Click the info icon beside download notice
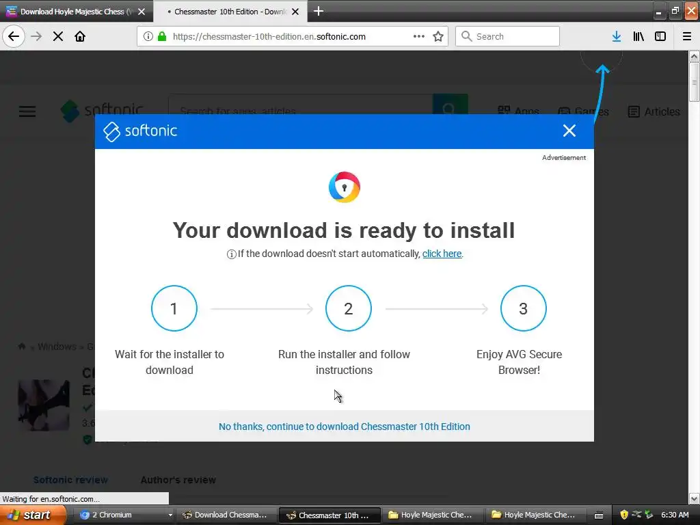700x525 pixels. click(x=231, y=254)
